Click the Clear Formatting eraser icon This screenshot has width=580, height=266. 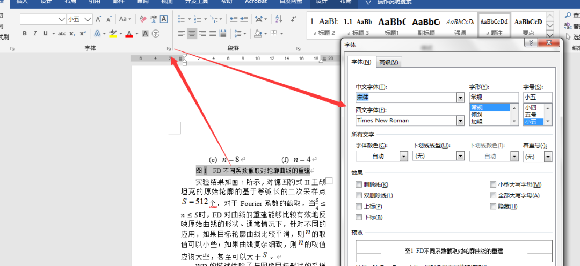143,19
